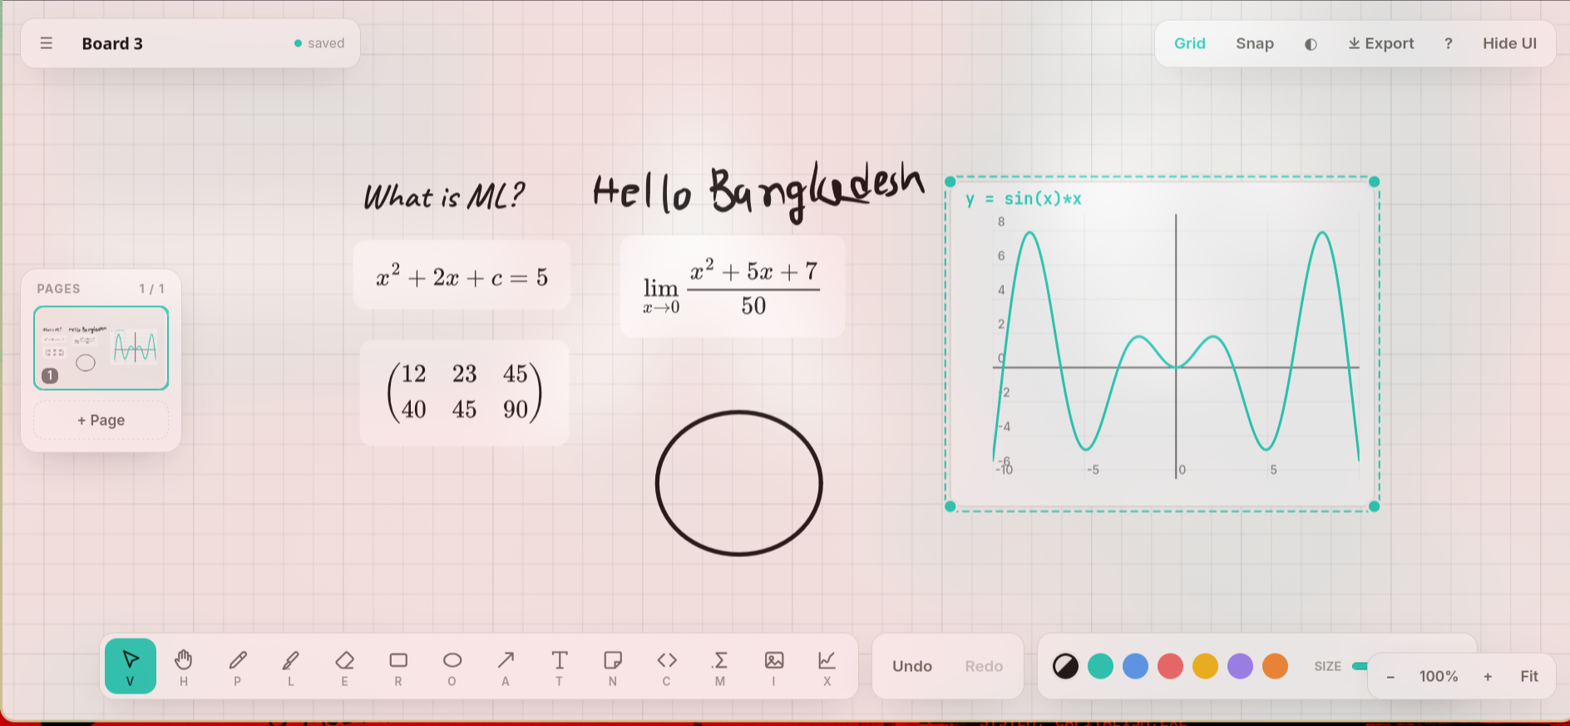This screenshot has height=726, width=1570.
Task: Click the Redo button
Action: (x=984, y=666)
